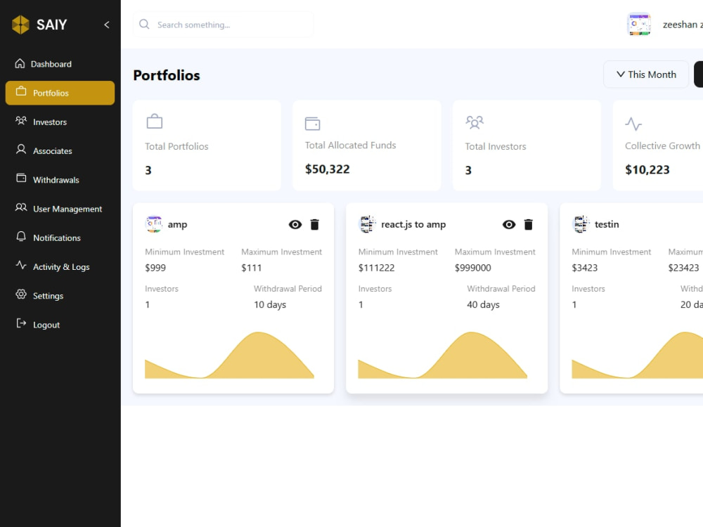703x527 pixels.
Task: Click the Activity & Logs pulse icon
Action: pos(21,266)
